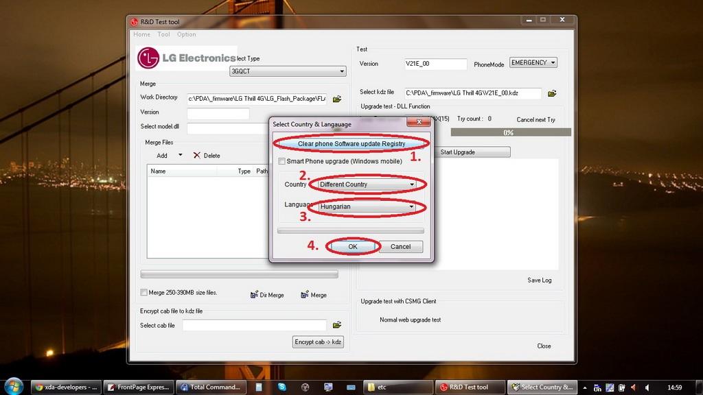Click the R&D Test tool title bar icon
The image size is (703, 395).
click(134, 21)
